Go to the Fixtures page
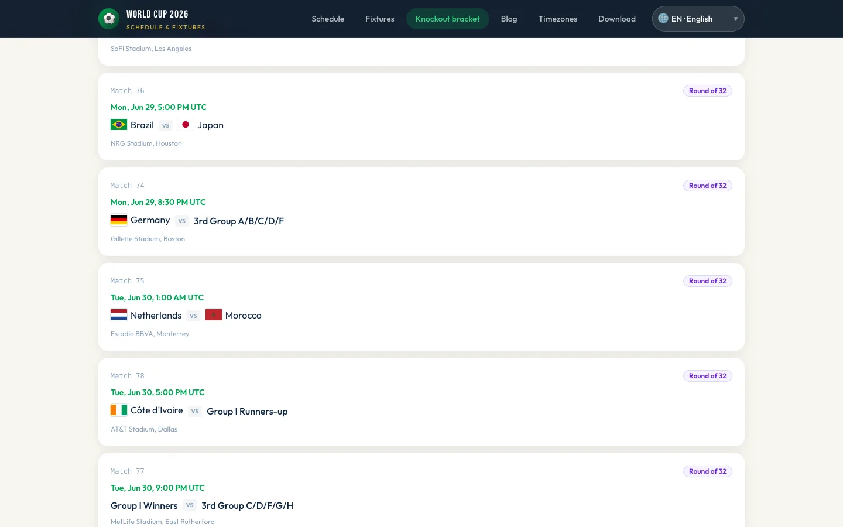Viewport: 843px width, 527px height. pyautogui.click(x=380, y=19)
